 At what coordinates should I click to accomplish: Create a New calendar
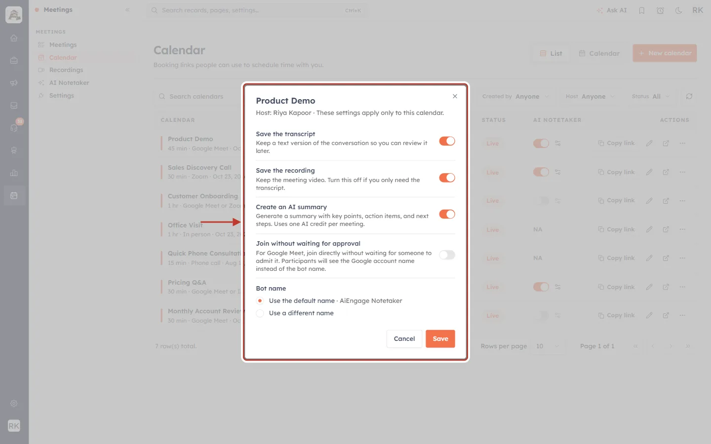665,53
